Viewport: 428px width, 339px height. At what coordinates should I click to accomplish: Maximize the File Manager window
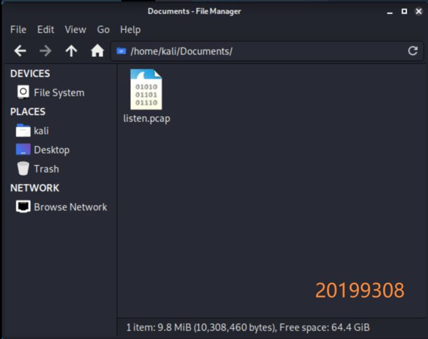(404, 11)
